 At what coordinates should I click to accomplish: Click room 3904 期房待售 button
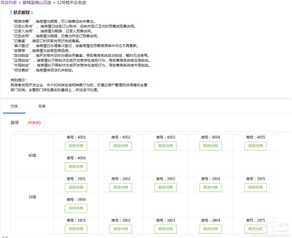(210, 188)
